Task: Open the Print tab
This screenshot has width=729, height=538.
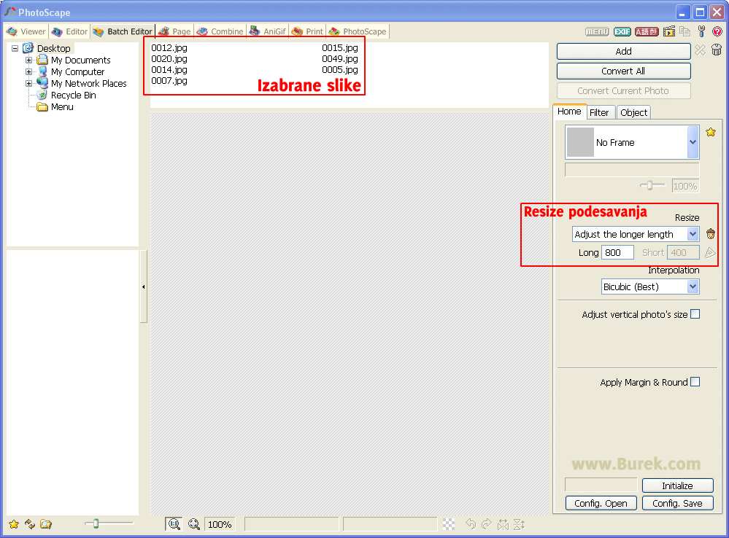Action: click(x=307, y=31)
